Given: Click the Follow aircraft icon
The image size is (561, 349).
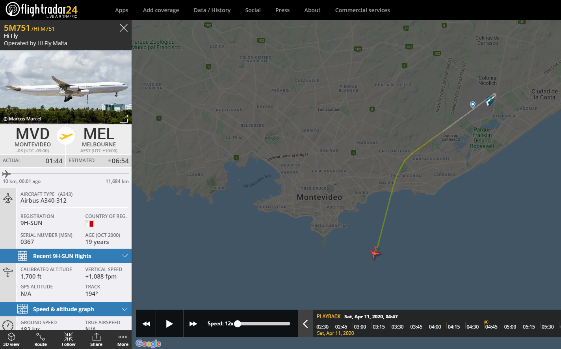Looking at the screenshot, I should coord(69,339).
